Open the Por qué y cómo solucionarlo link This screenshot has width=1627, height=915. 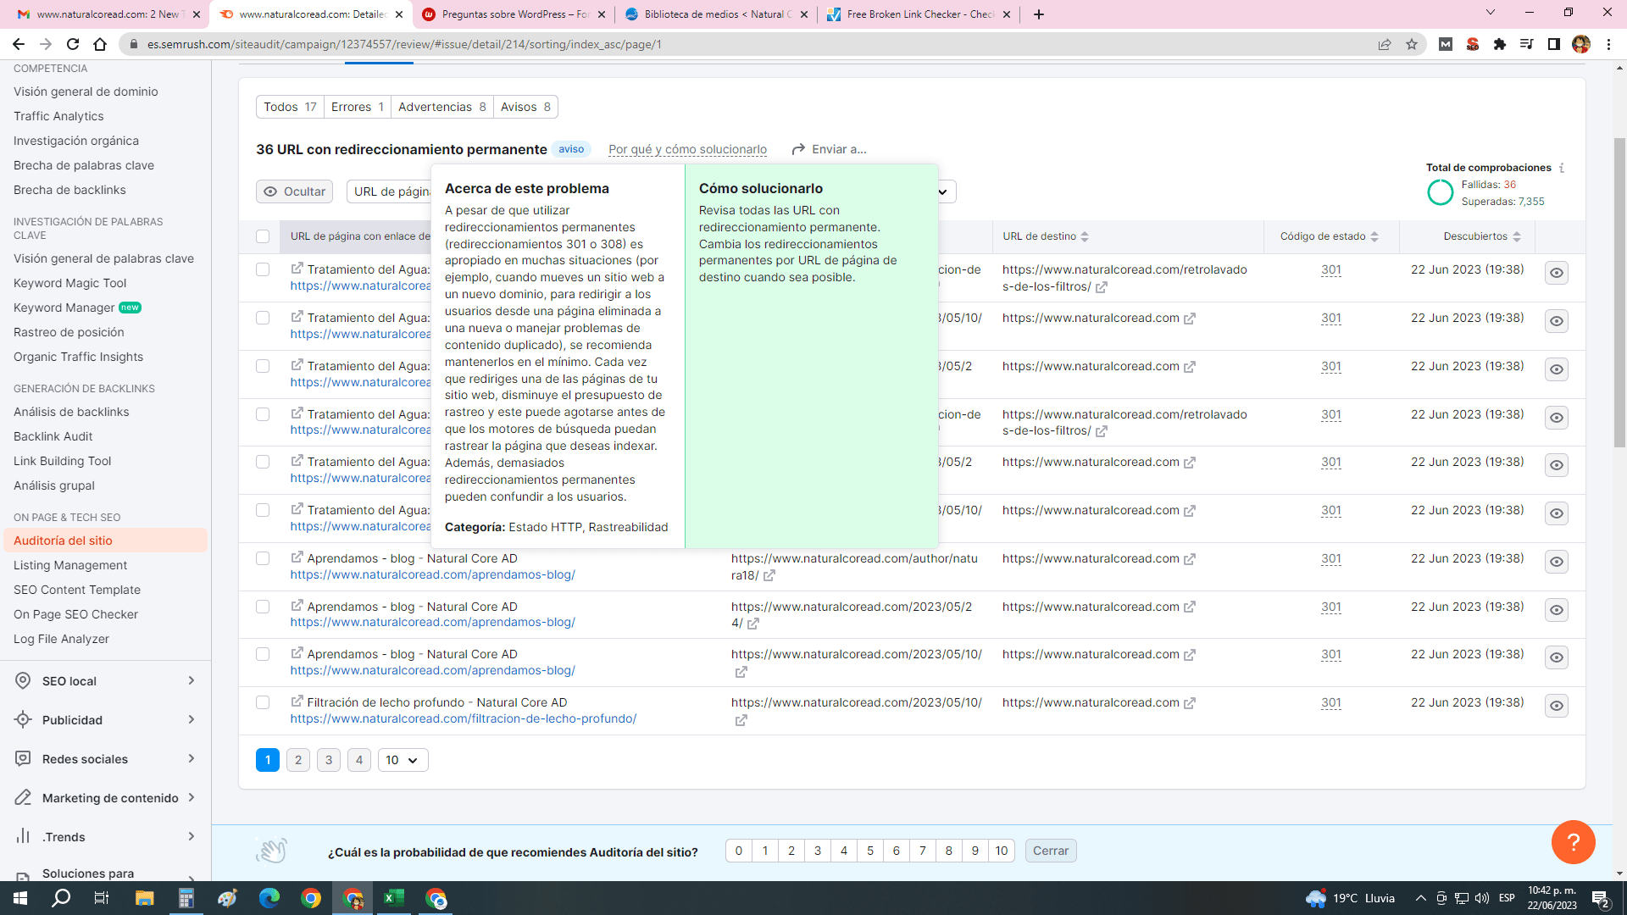(x=687, y=149)
